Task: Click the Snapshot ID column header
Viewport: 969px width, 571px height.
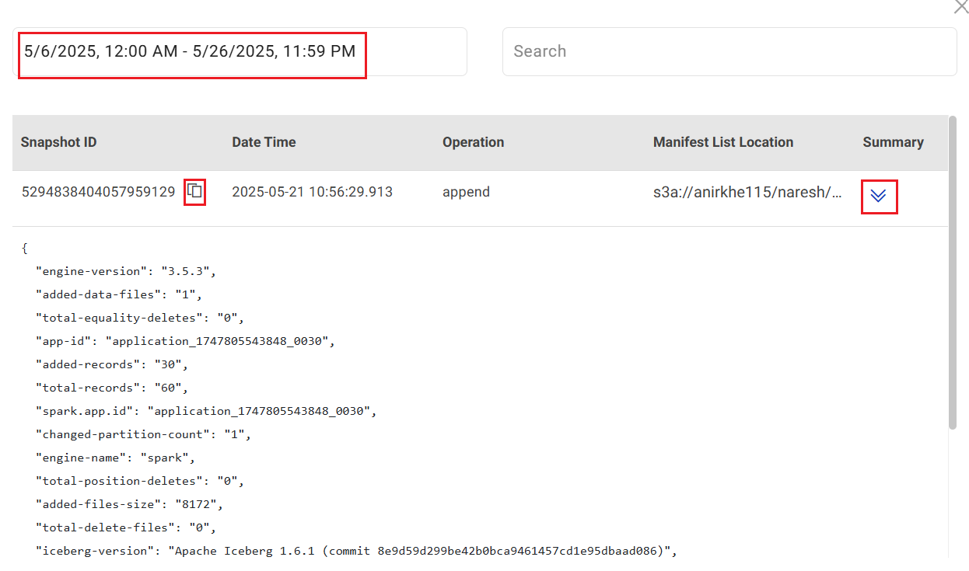Action: coord(59,142)
